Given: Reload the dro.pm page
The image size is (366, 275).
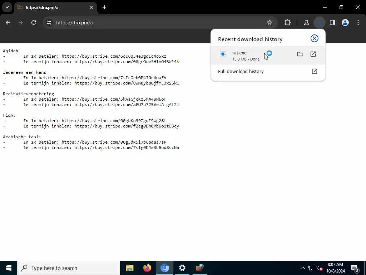Looking at the screenshot, I should point(34,23).
